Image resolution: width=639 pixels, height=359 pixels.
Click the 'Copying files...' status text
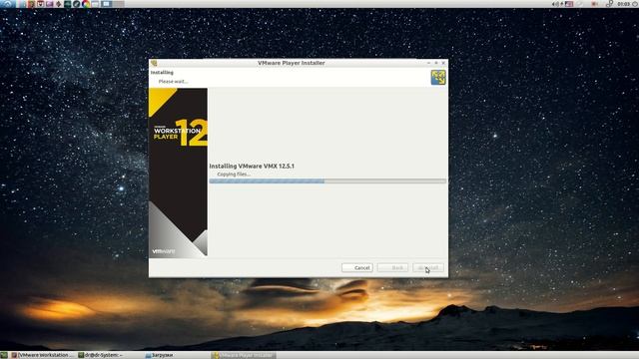(x=234, y=175)
